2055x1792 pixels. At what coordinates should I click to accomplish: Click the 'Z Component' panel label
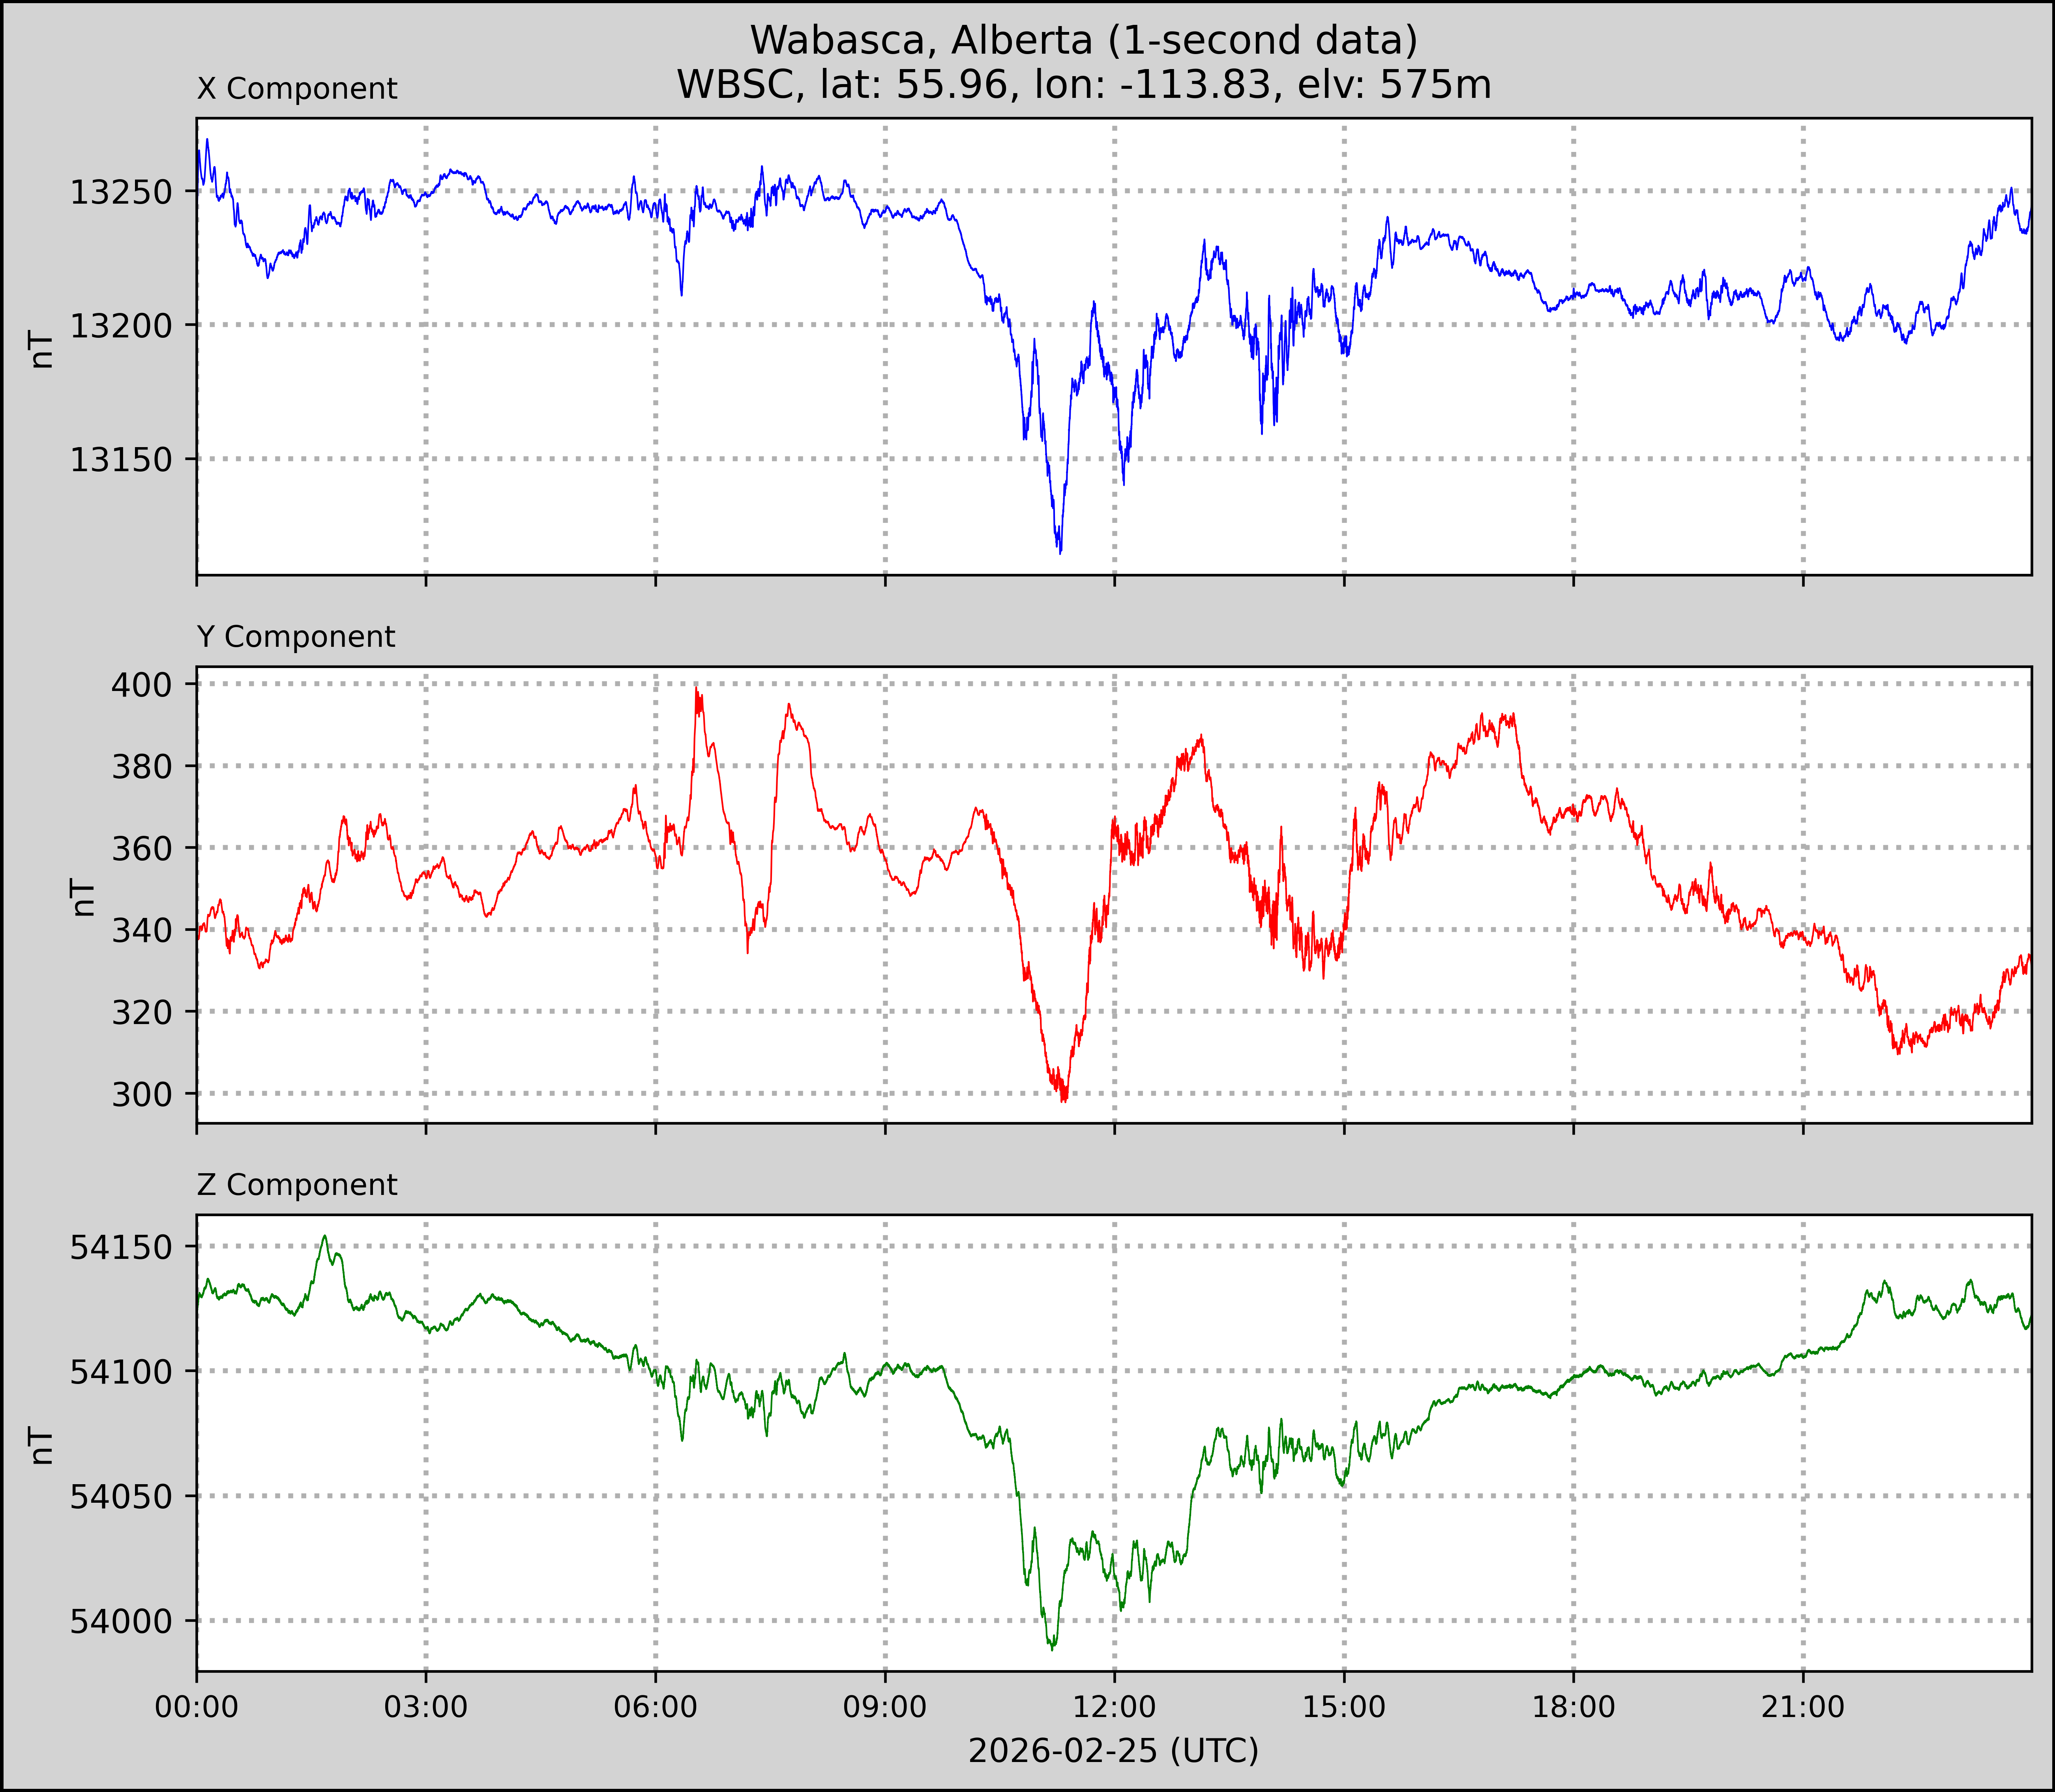[x=297, y=1185]
